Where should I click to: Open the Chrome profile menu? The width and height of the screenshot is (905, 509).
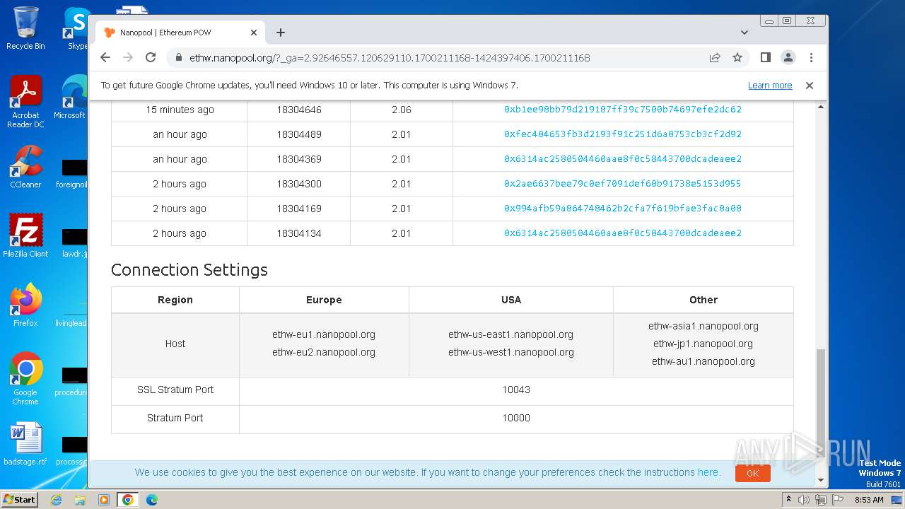[x=788, y=57]
